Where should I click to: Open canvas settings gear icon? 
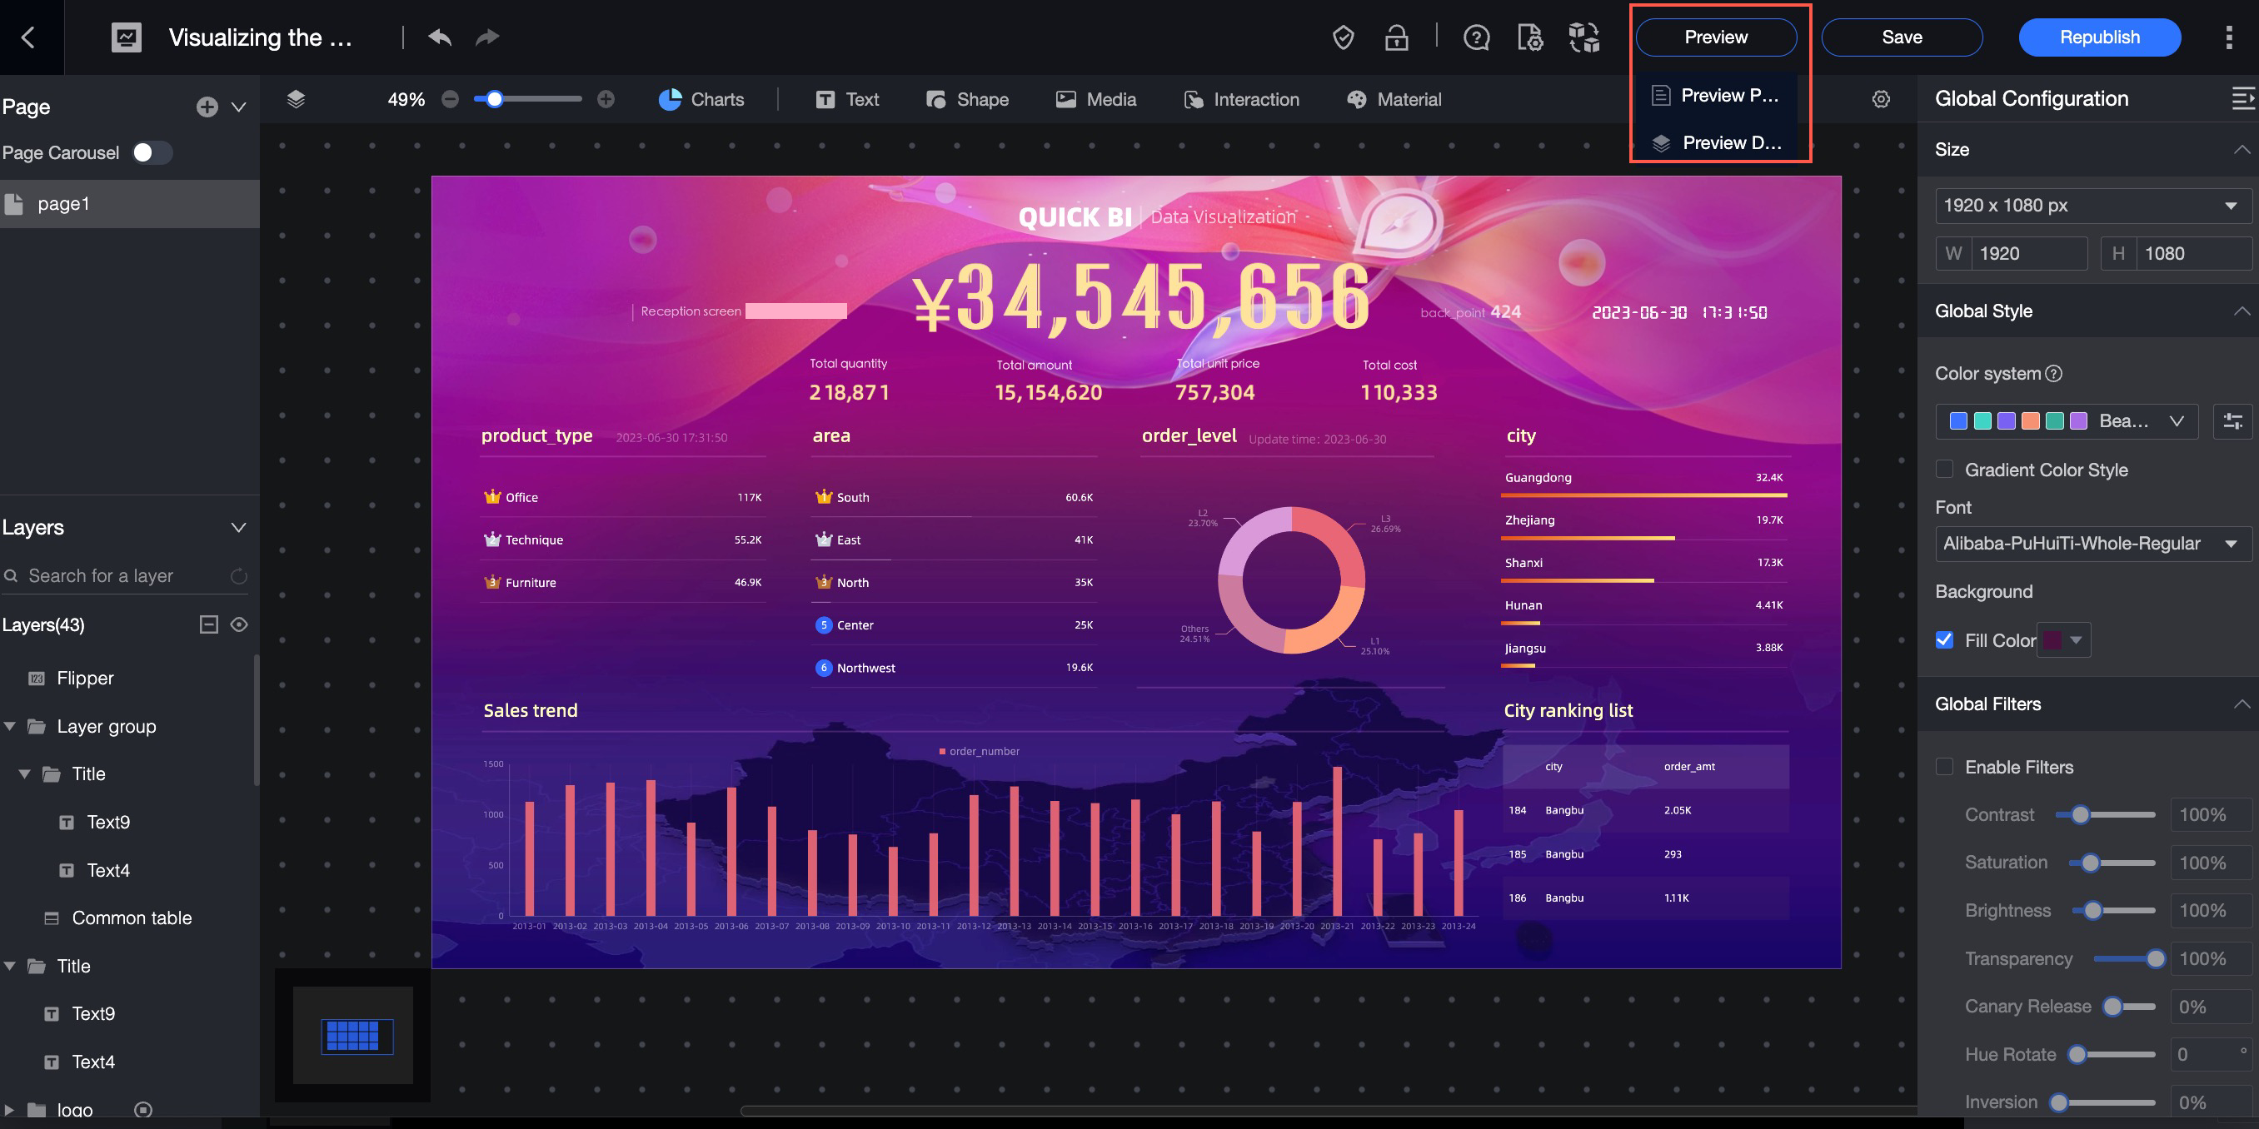1880,99
